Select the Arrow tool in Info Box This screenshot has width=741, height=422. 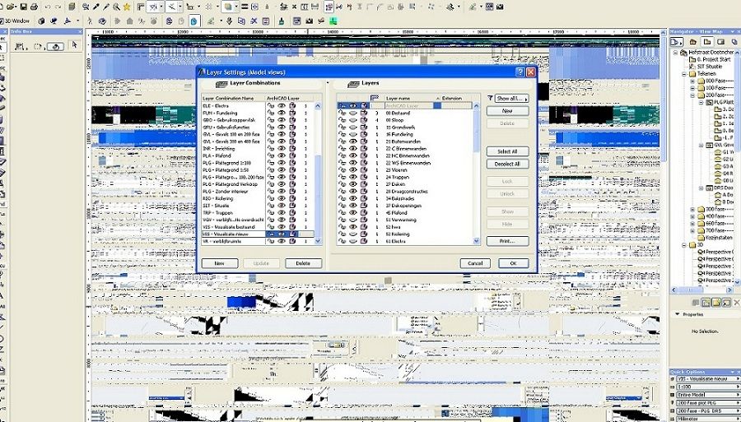pyautogui.click(x=74, y=45)
